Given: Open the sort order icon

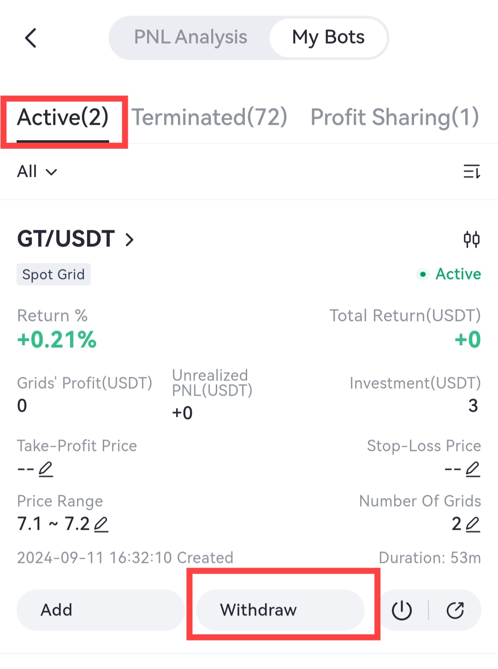Looking at the screenshot, I should click(471, 171).
